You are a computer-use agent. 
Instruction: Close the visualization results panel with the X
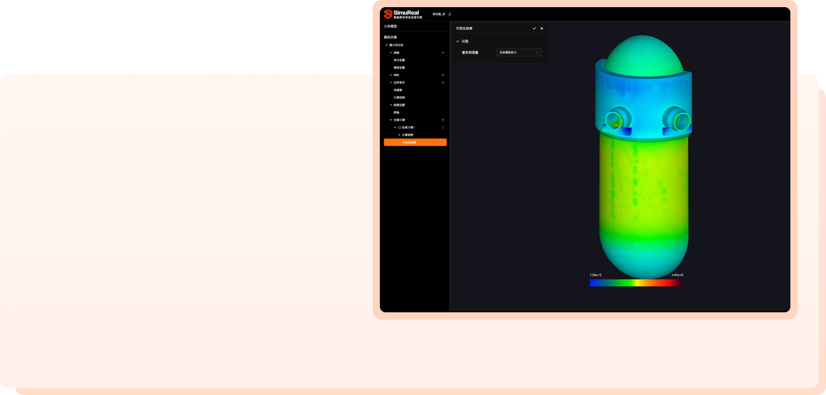[x=542, y=29]
